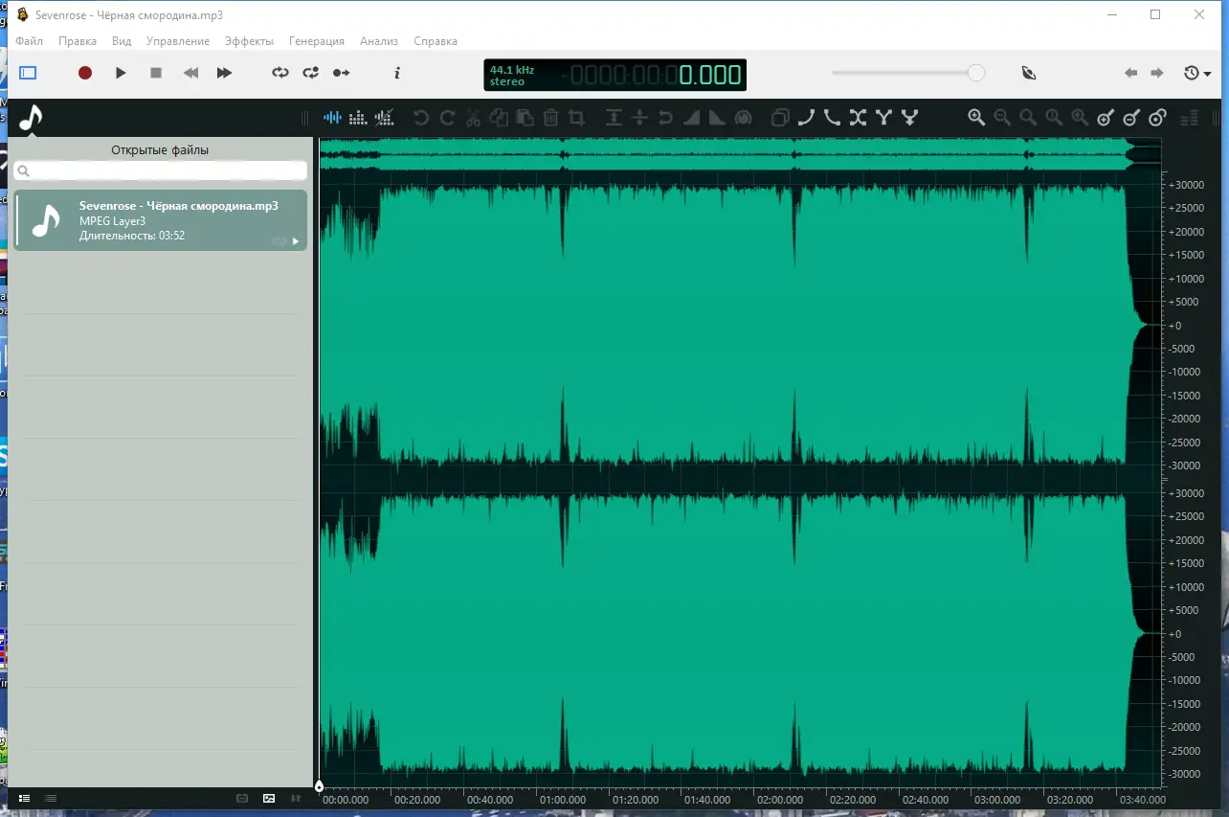Click the first marker tool icon

tap(1106, 118)
